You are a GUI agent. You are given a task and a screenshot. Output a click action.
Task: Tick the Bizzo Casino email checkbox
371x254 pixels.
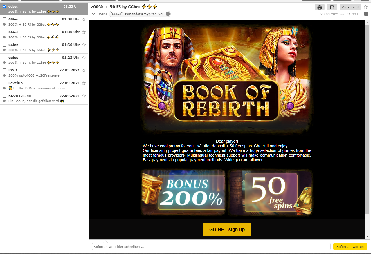tap(4, 96)
